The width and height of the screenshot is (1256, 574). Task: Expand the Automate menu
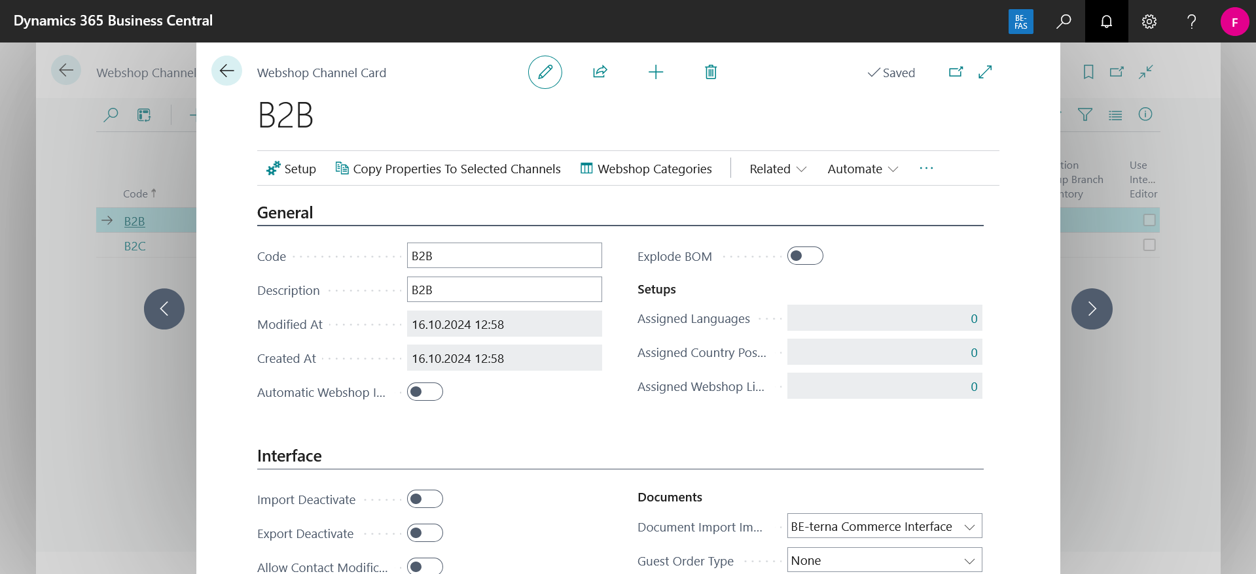863,169
